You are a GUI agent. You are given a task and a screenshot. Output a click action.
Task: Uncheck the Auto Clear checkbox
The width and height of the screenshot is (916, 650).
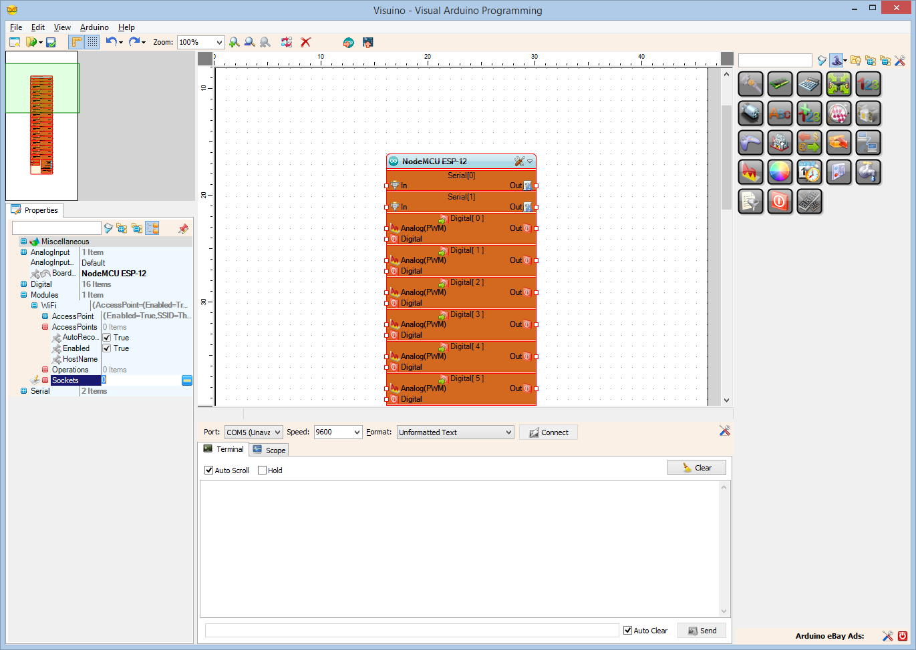click(628, 631)
